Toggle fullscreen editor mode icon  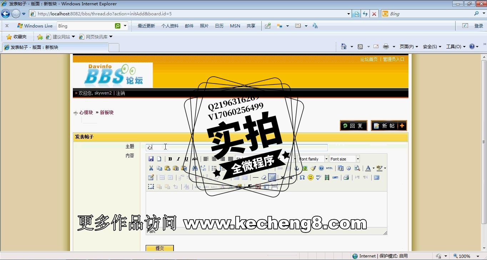(376, 177)
